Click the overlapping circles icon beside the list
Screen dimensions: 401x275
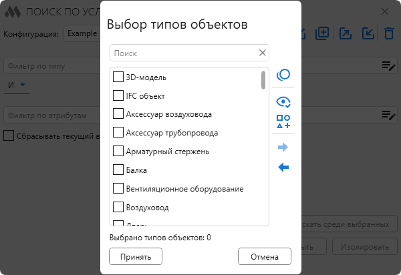(x=283, y=75)
